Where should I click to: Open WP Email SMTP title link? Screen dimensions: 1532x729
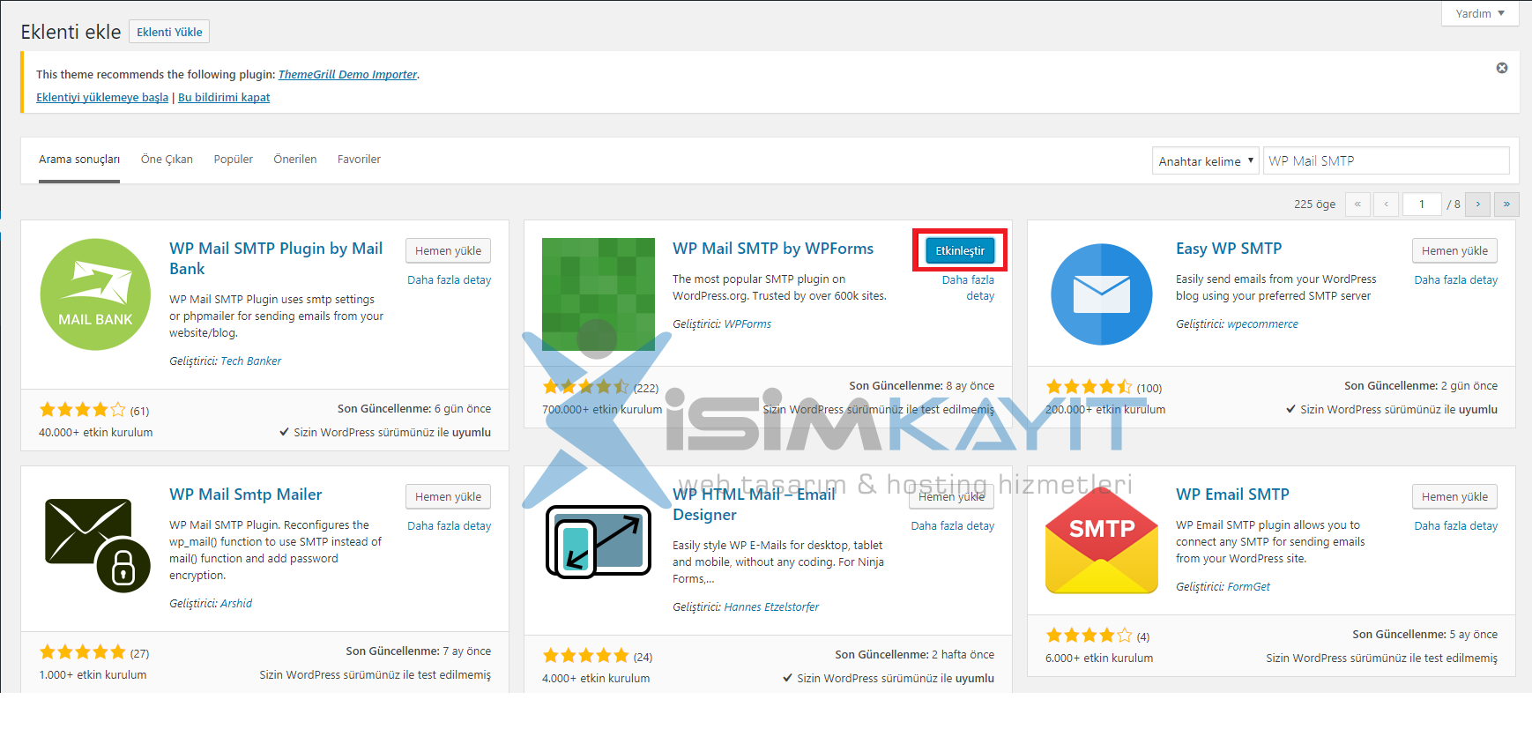pyautogui.click(x=1232, y=495)
